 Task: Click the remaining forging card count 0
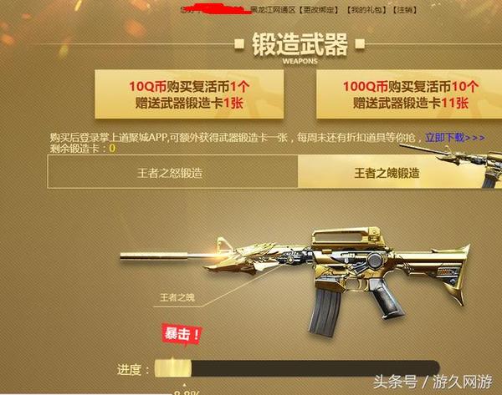(x=112, y=149)
